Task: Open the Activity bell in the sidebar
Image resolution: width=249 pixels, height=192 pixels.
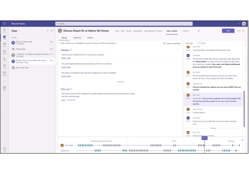Action: click(4, 31)
